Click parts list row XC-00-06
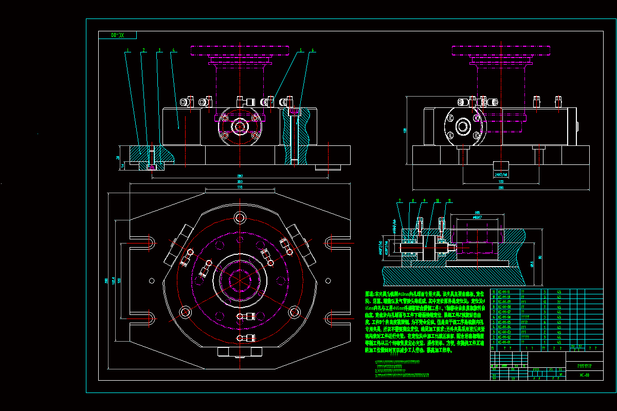Image resolution: width=617 pixels, height=411 pixels. tap(547, 316)
